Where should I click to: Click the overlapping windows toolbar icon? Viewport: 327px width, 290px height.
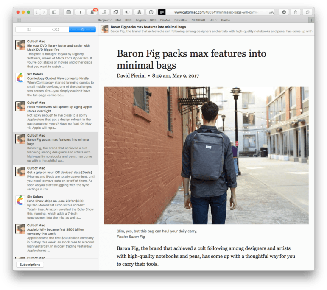tap(115, 12)
